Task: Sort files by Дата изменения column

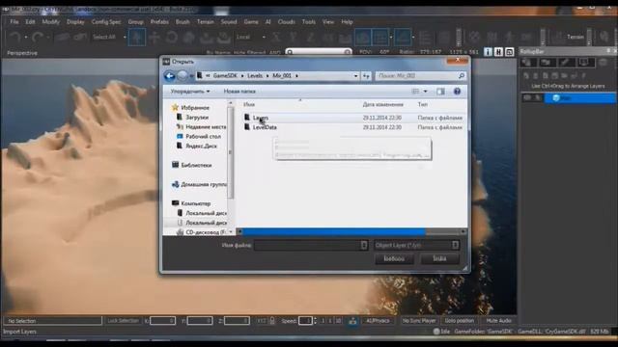Action: point(382,105)
